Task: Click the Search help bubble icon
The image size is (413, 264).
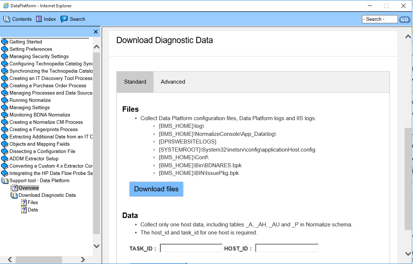Action: pyautogui.click(x=64, y=19)
